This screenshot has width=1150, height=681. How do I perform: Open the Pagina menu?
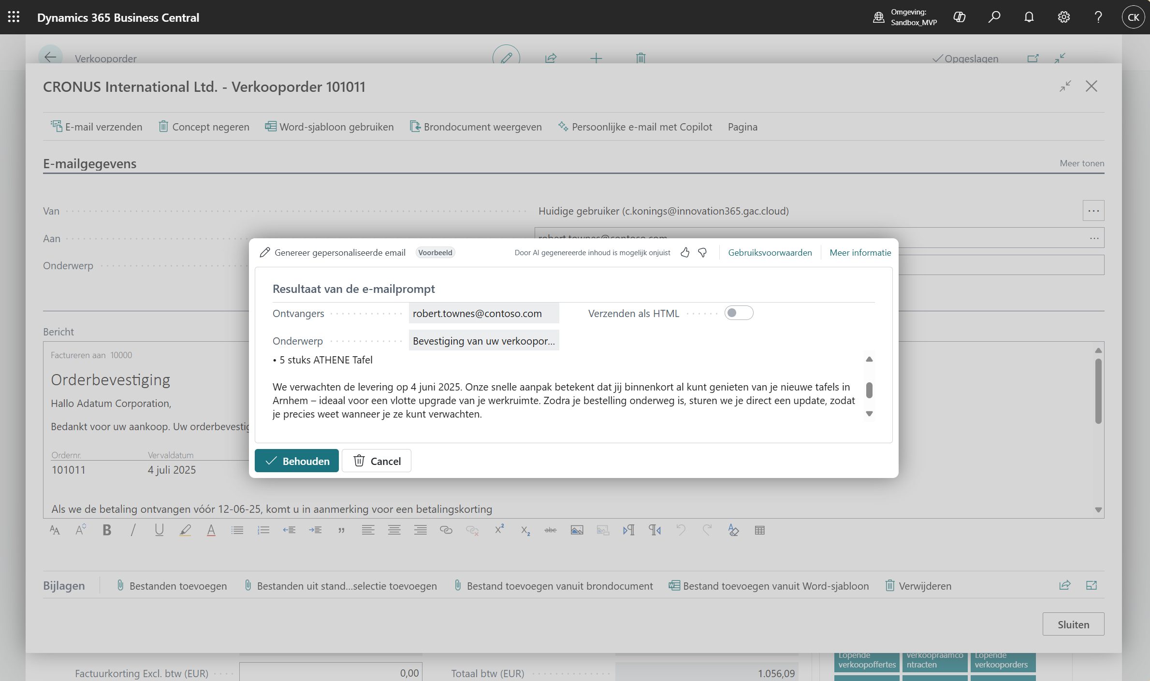(742, 127)
